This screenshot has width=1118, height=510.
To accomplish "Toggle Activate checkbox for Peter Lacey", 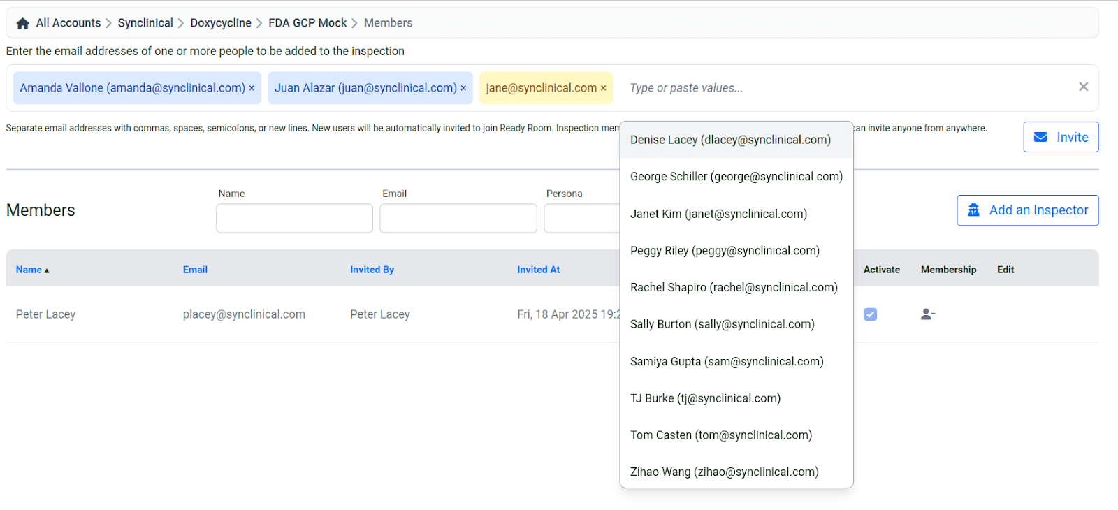I will [870, 314].
